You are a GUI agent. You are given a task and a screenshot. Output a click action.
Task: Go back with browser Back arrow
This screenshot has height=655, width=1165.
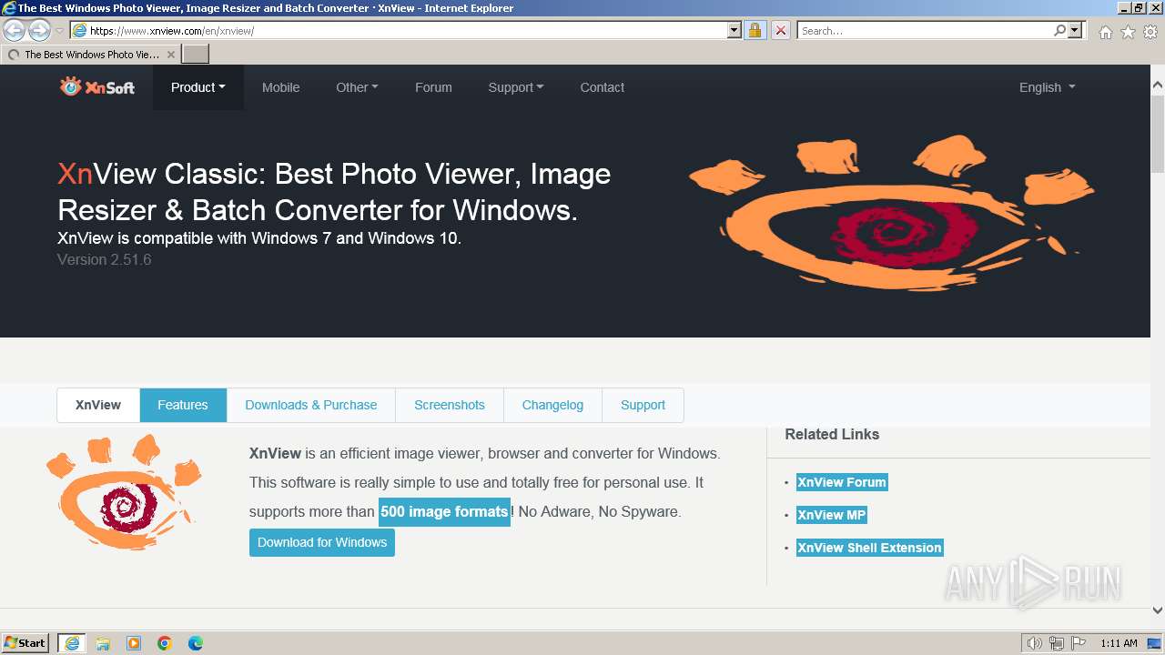point(14,31)
